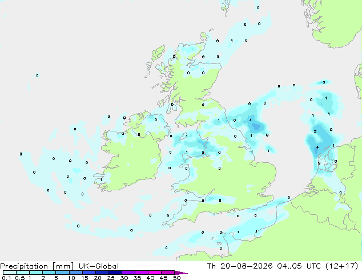Select the 35–40 mm legend swatch

click(142, 273)
